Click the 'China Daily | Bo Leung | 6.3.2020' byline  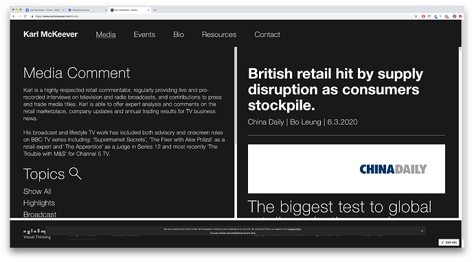302,122
